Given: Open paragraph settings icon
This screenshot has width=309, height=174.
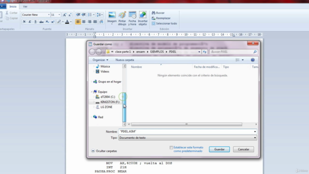Looking at the screenshot, I should point(101,22).
